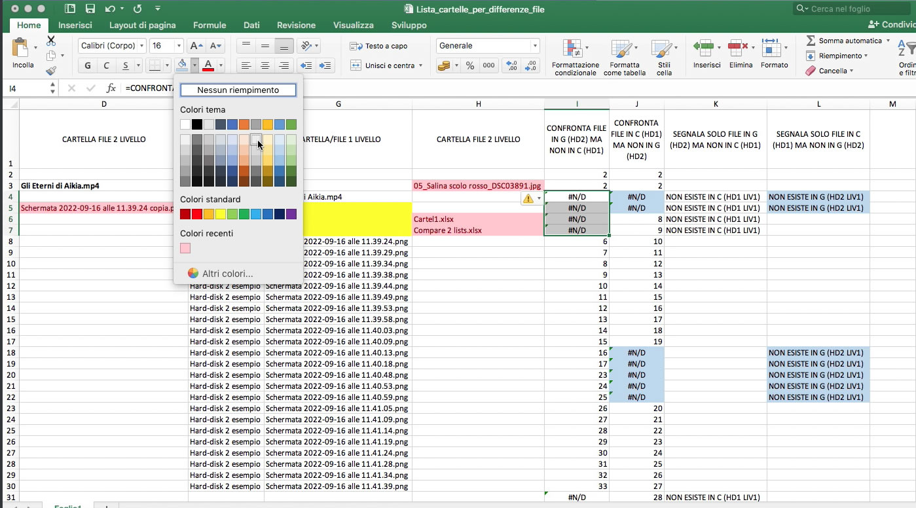Viewport: 916px width, 508px height.
Task: Open the number format Generale dropdown
Action: (x=535, y=46)
